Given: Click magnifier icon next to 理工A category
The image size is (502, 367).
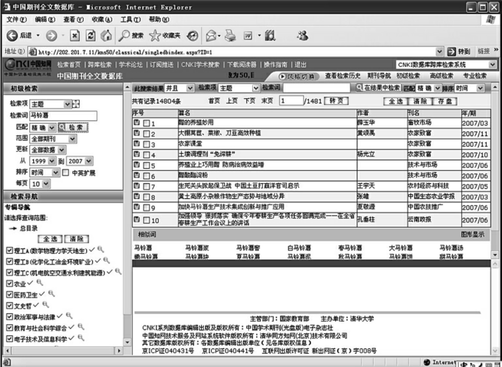Looking at the screenshot, I should [x=100, y=249].
